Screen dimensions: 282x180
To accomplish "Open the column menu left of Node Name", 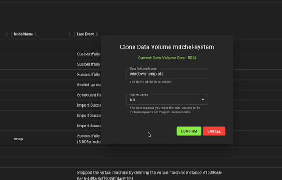I will click(x=7, y=34).
